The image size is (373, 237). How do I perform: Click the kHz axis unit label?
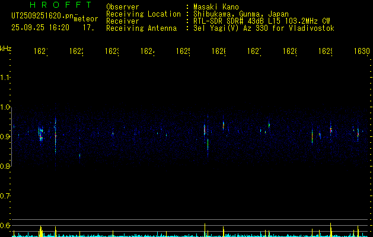tap(6, 49)
